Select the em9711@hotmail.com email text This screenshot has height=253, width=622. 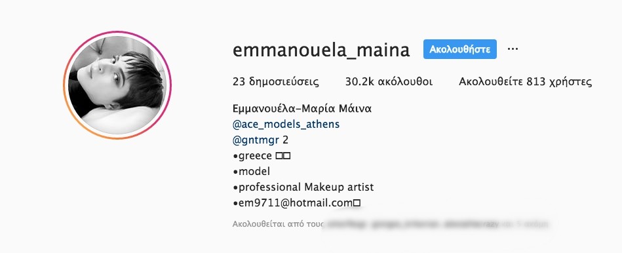[x=296, y=203]
